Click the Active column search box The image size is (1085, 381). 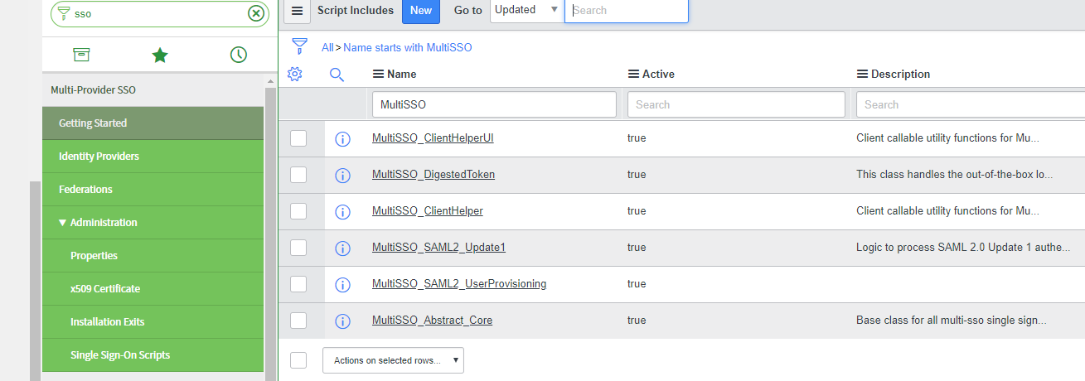point(736,104)
